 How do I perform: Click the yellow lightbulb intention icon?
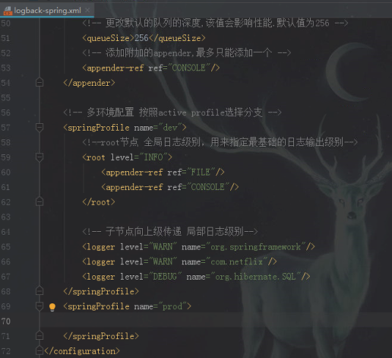tap(52, 307)
